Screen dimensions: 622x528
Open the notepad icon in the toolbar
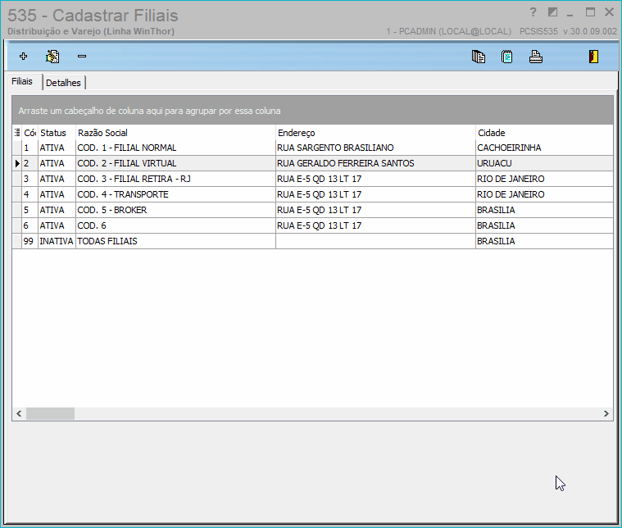click(x=507, y=57)
